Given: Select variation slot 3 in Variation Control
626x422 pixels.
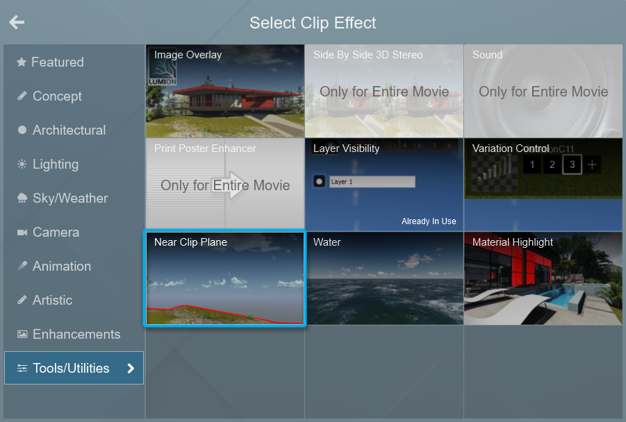Looking at the screenshot, I should point(571,165).
